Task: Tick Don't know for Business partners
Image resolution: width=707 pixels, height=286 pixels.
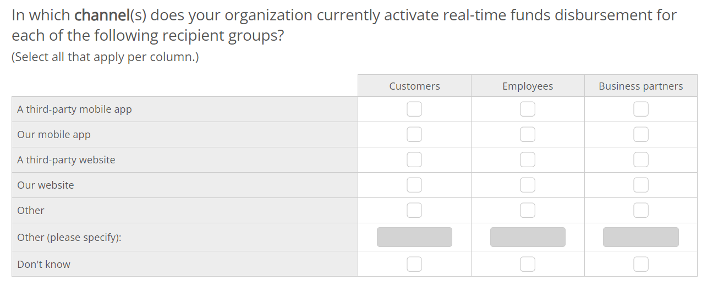Action: (640, 264)
